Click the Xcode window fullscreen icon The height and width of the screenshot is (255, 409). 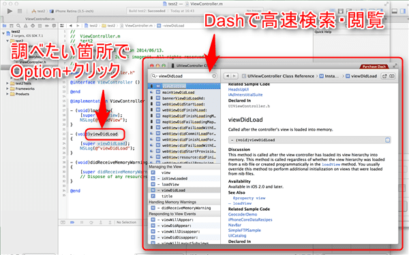point(387,4)
